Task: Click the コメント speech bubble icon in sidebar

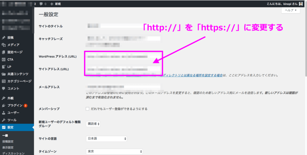Action: pyautogui.click(x=3, y=89)
